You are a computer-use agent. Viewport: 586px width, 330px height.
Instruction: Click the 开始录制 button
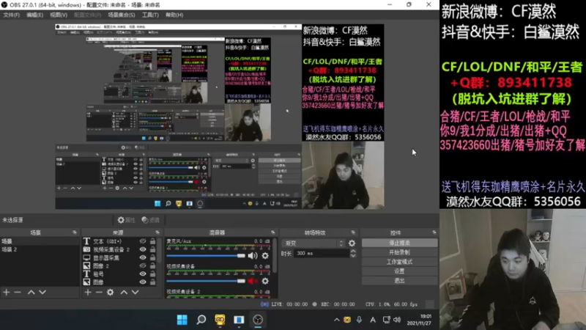[x=399, y=252]
